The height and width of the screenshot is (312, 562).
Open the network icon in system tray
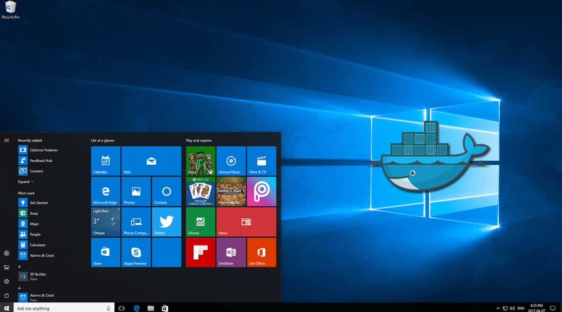pos(505,308)
